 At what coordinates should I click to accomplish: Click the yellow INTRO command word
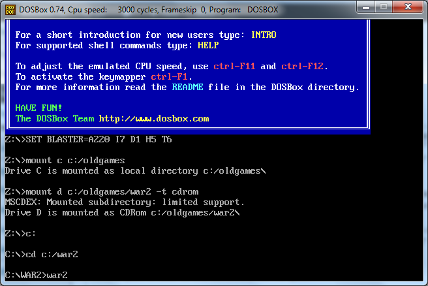click(264, 35)
